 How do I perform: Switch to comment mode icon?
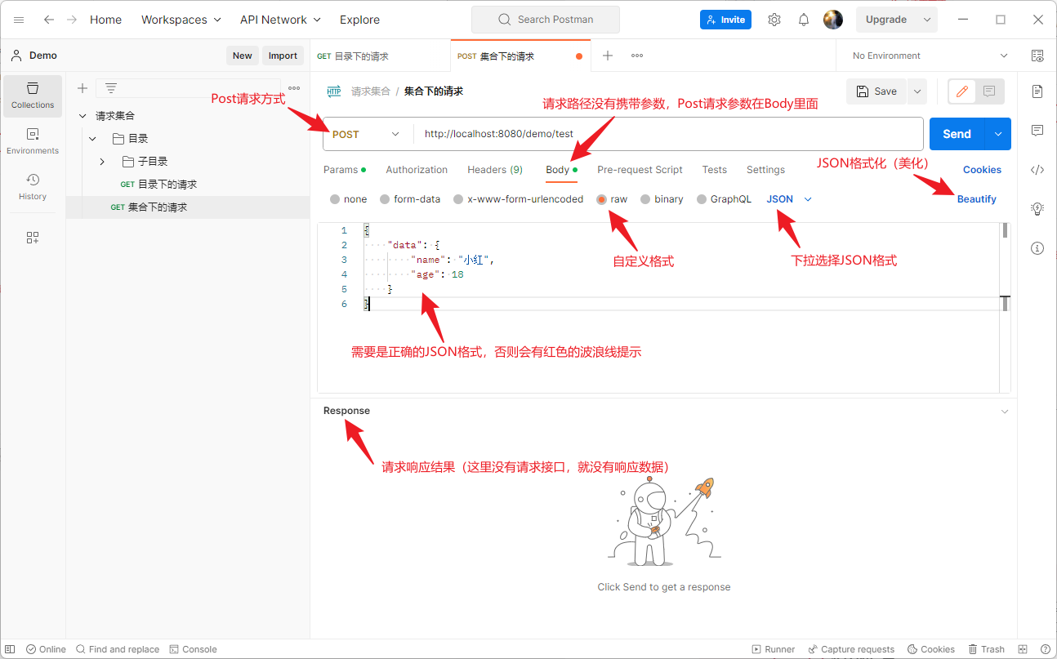tap(989, 91)
